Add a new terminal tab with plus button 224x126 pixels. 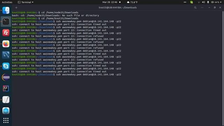tap(16, 8)
